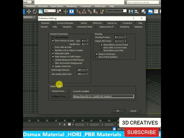The height and width of the screenshot is (138, 184).
Task: Select the Move tool in main toolbar
Action: (x=29, y=11)
